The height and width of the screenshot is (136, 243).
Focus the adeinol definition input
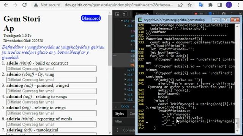[x=52, y=113]
